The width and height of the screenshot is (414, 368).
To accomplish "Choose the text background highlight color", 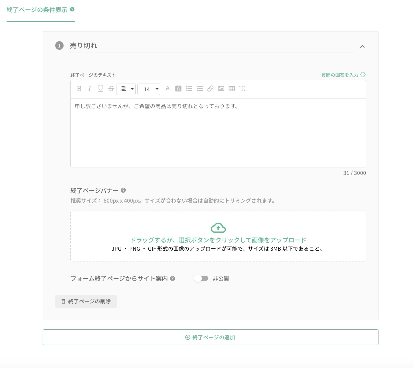I will 178,89.
